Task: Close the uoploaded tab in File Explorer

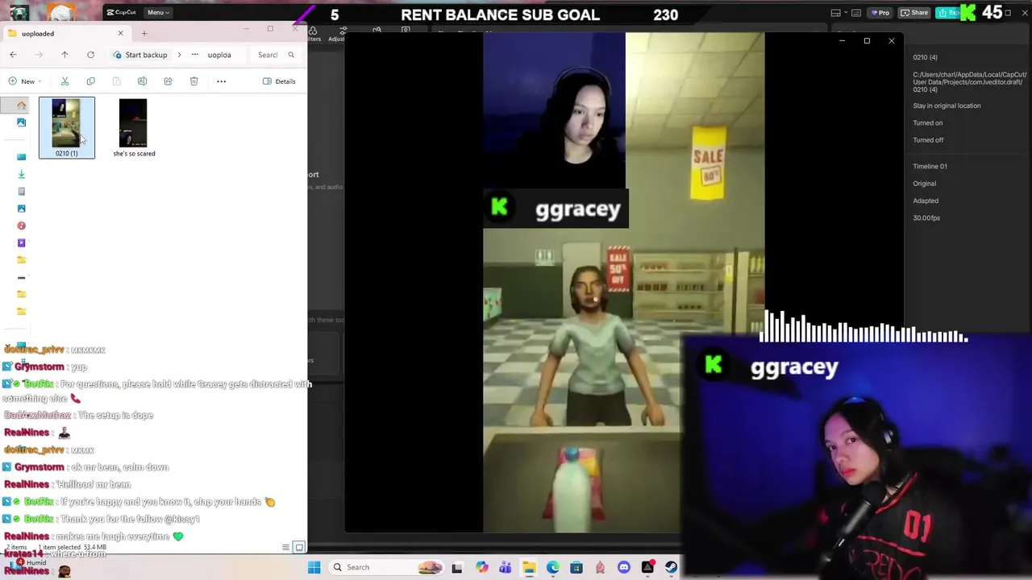Action: (121, 33)
